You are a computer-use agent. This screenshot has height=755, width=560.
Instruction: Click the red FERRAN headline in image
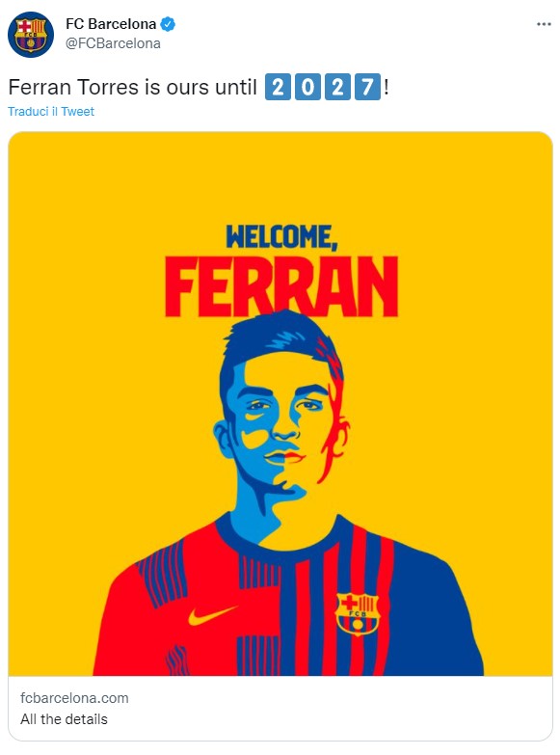tap(281, 286)
